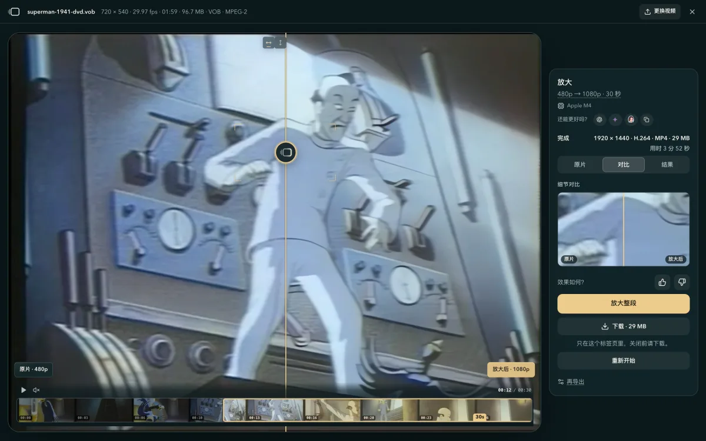Click the purple sparkle icon
The image size is (706, 441).
pyautogui.click(x=615, y=119)
